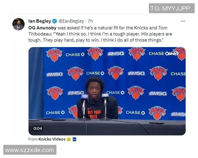Open the Knicks Videos source link
The image size is (198, 158).
coord(52,139)
